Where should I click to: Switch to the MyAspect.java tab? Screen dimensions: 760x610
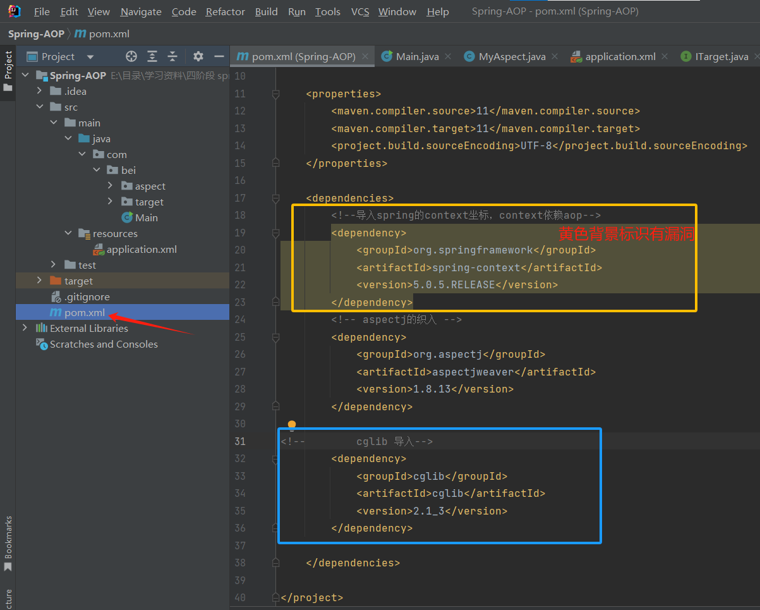pos(512,56)
